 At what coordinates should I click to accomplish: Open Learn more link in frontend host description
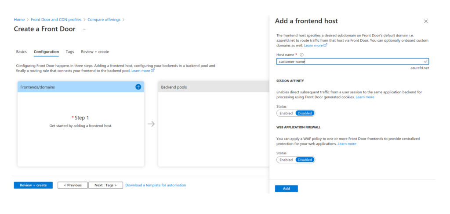(316, 46)
